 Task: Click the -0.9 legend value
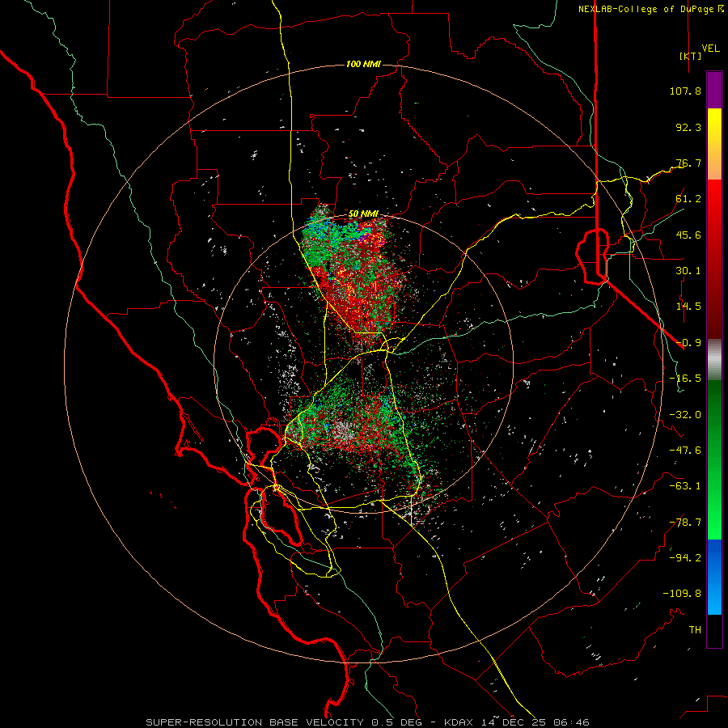tap(688, 343)
